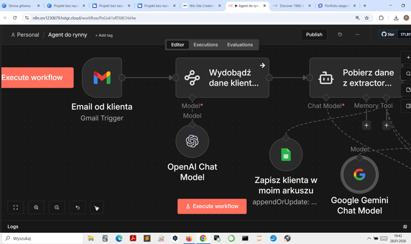411x244 pixels.
Task: Click the Model connector diamond under Wydobądź node
Action: 192,98
